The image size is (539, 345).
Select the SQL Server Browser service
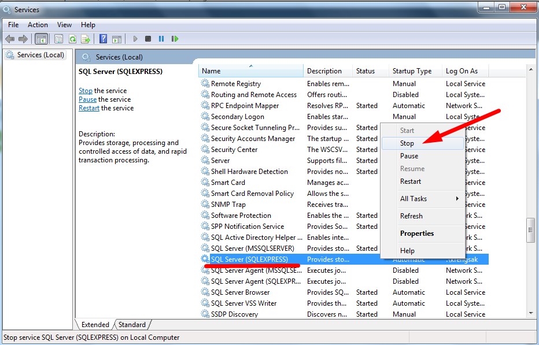click(x=344, y=293)
